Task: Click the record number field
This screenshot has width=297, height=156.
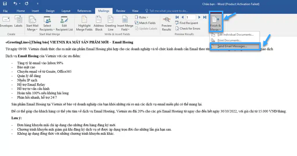Action: tap(191, 17)
